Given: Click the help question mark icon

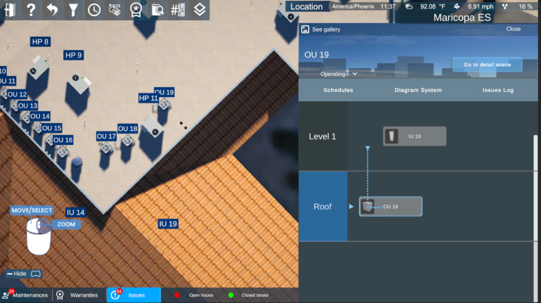Looking at the screenshot, I should [x=31, y=10].
